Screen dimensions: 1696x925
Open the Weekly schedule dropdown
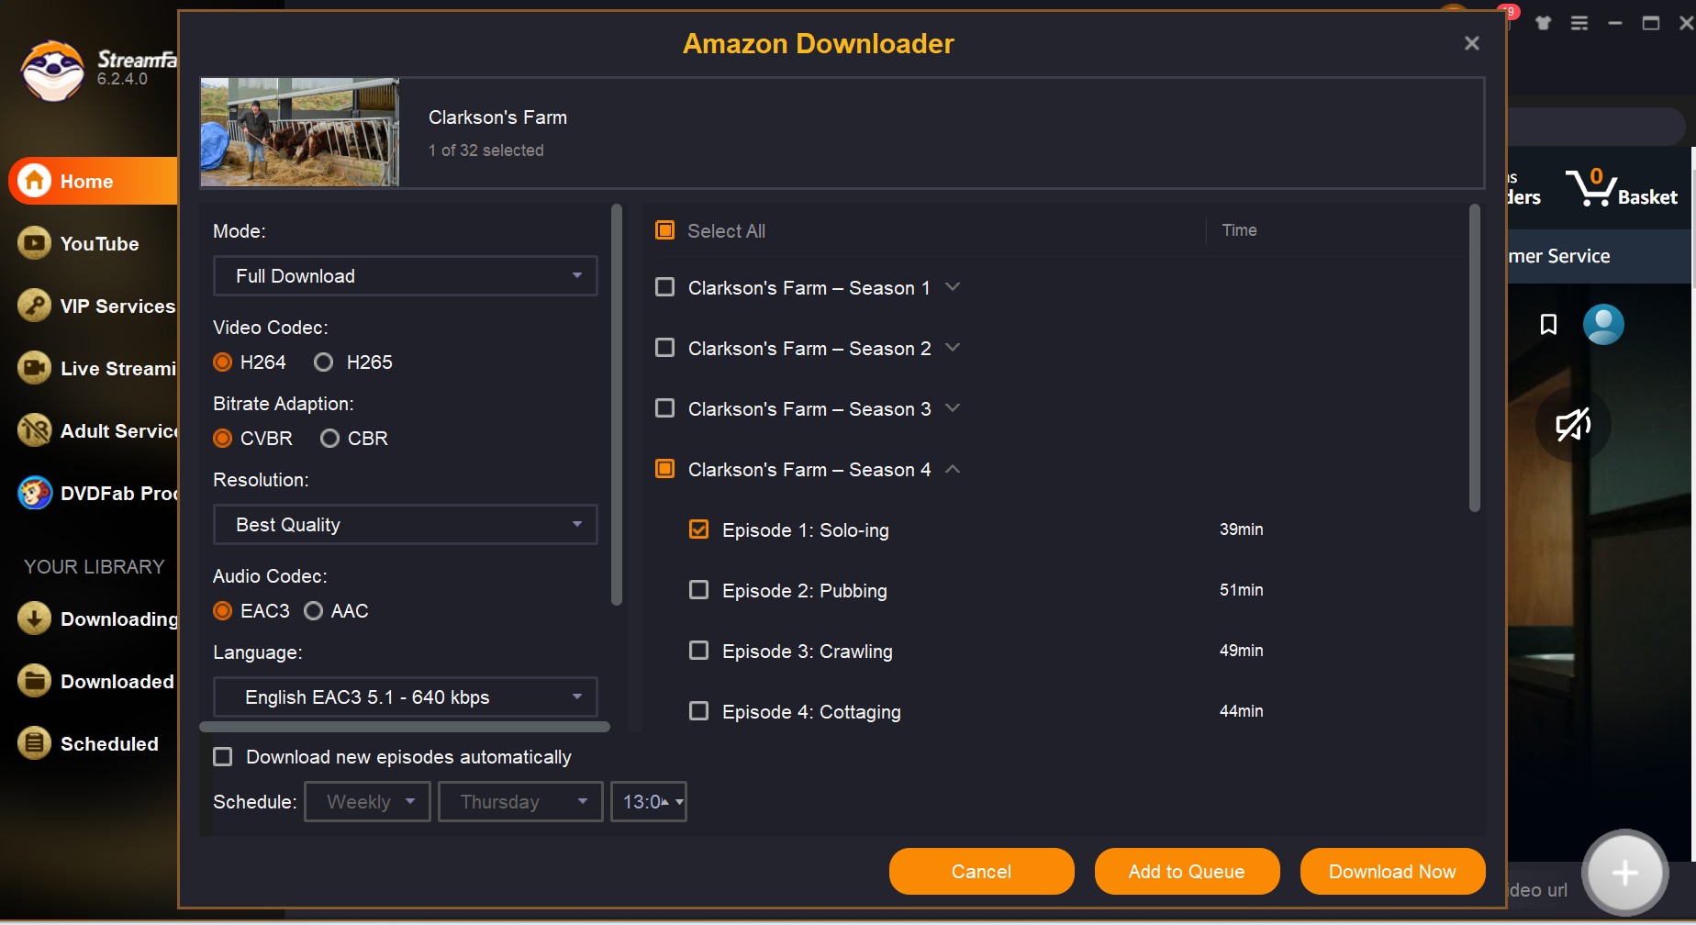pos(367,802)
